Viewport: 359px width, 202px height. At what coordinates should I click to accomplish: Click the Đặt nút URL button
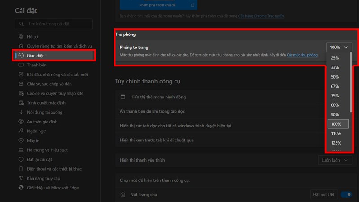click(x=324, y=194)
